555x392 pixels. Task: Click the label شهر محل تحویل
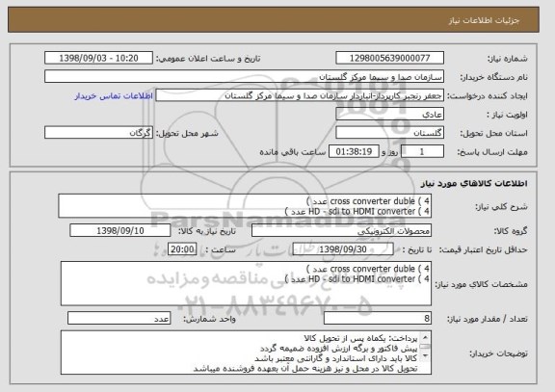coord(187,133)
